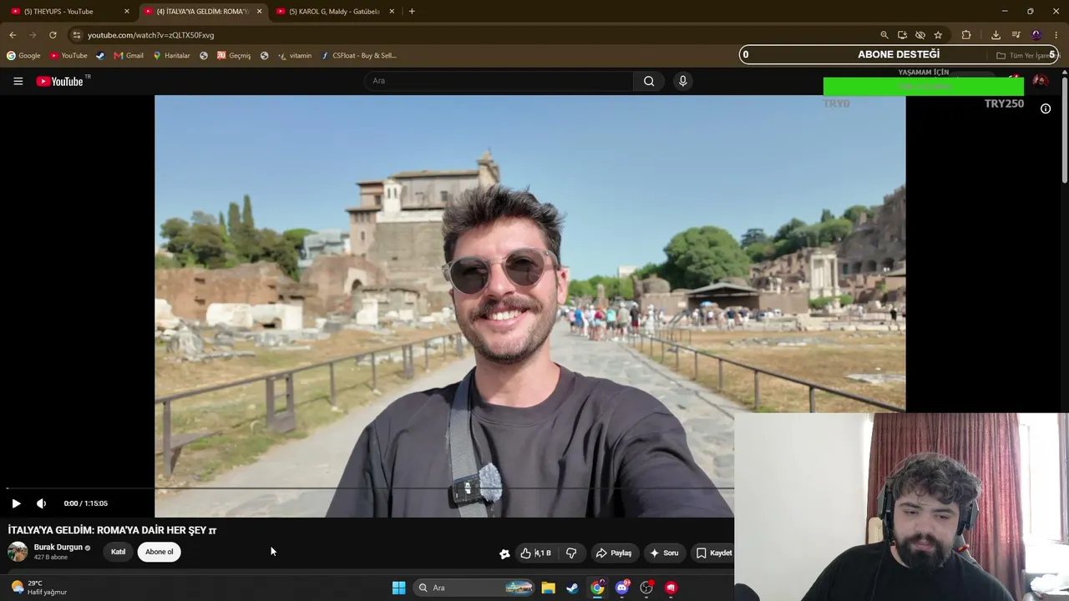Open the Geçmiş bookmark
1069x601 pixels.
pyautogui.click(x=234, y=56)
